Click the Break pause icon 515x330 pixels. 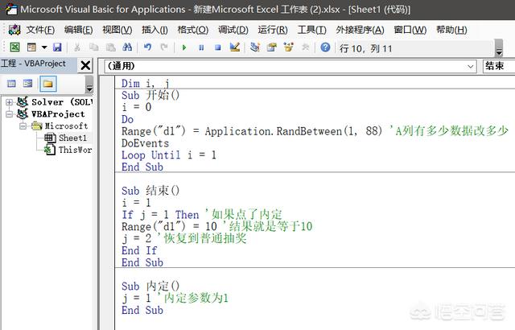pyautogui.click(x=201, y=47)
